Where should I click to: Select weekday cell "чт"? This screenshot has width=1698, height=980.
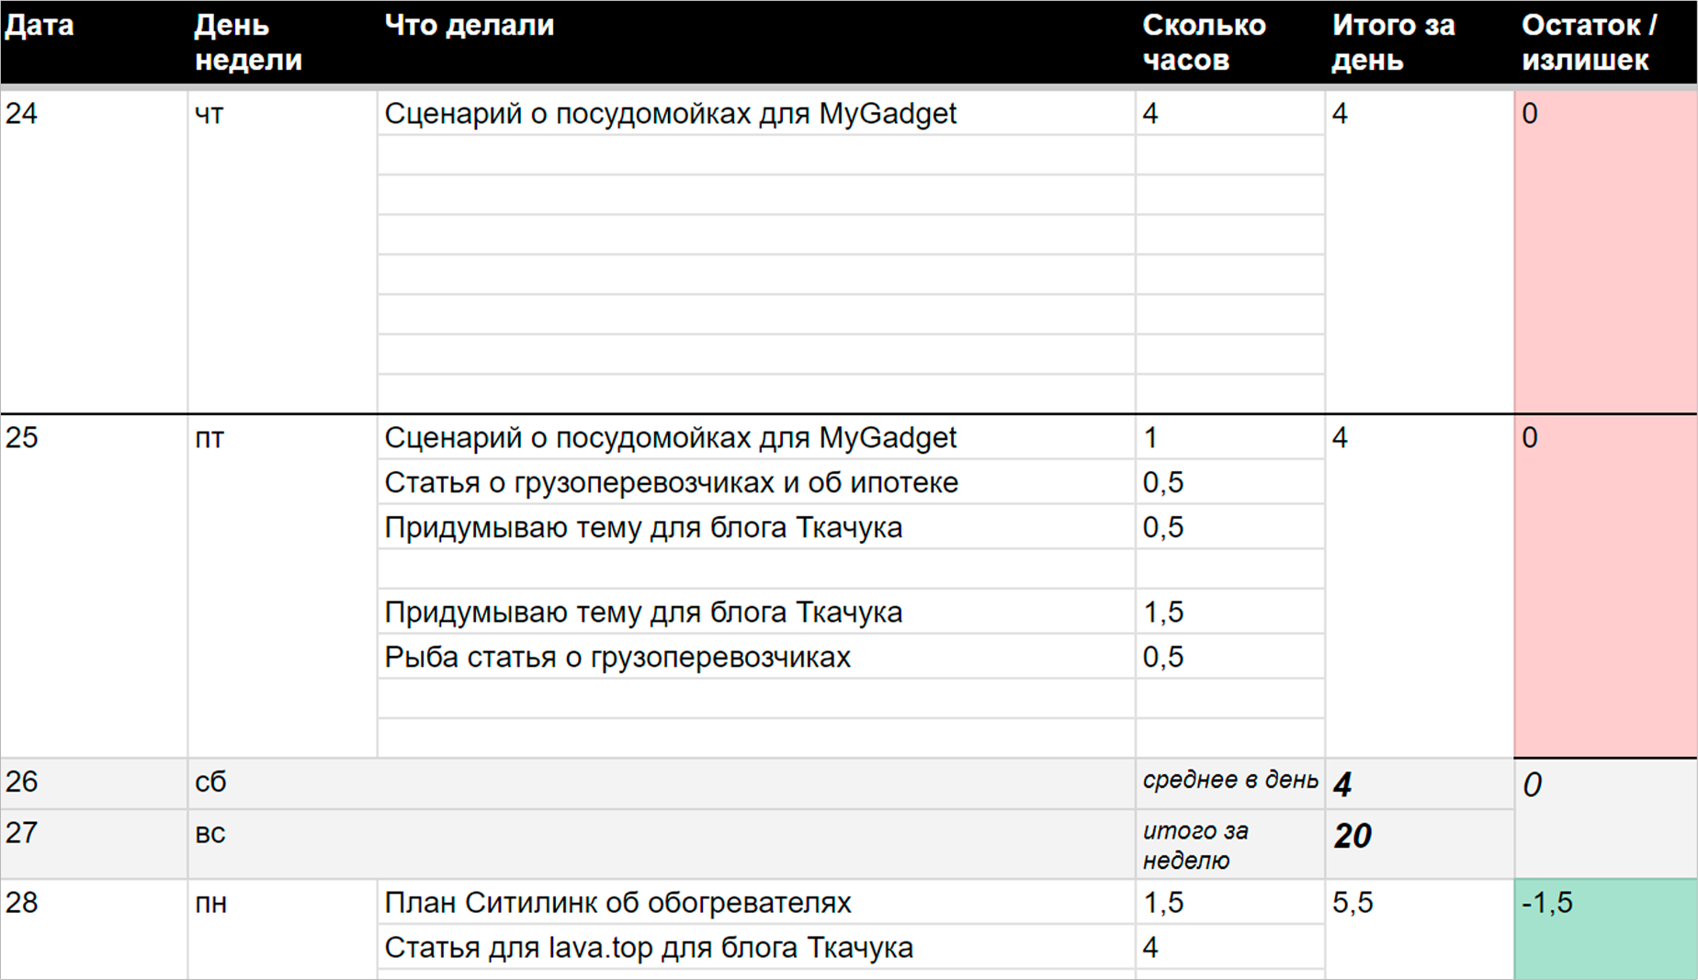pos(283,252)
